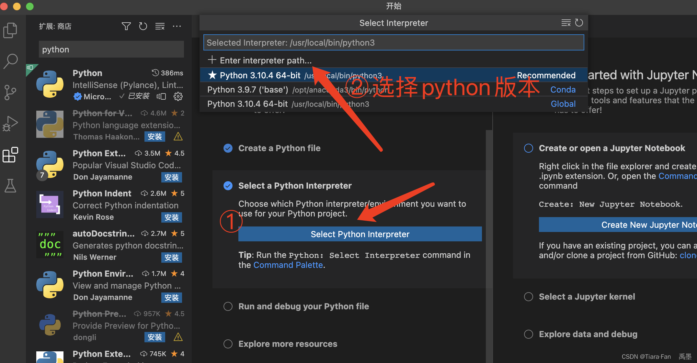697x363 pixels.
Task: Open Command link in Jupyter Notebook step
Action: tap(677, 176)
